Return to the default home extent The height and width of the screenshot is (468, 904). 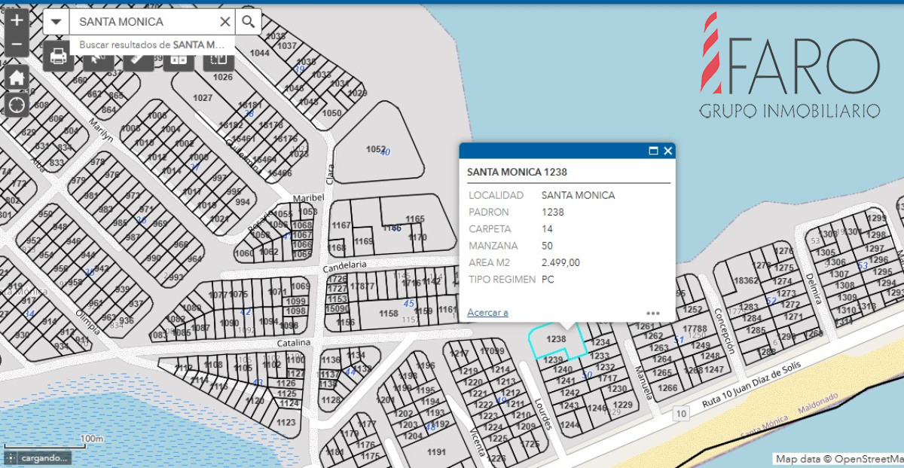pos(17,77)
